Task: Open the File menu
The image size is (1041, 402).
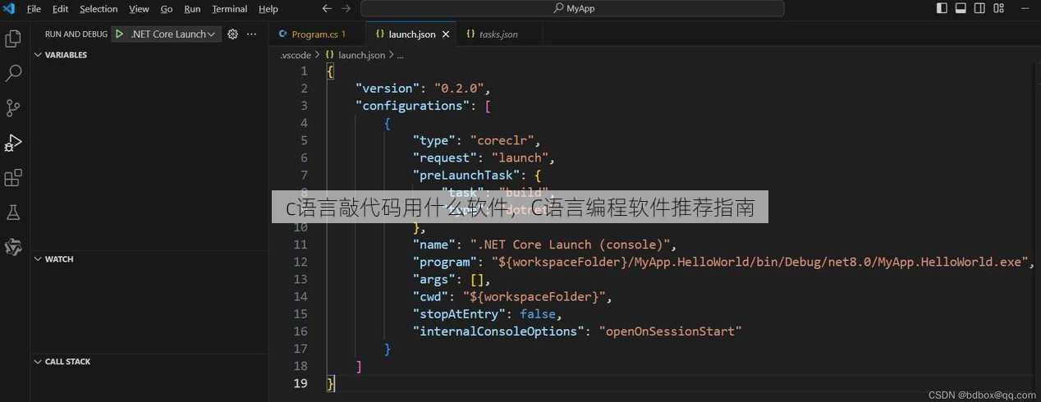Action: coord(34,9)
